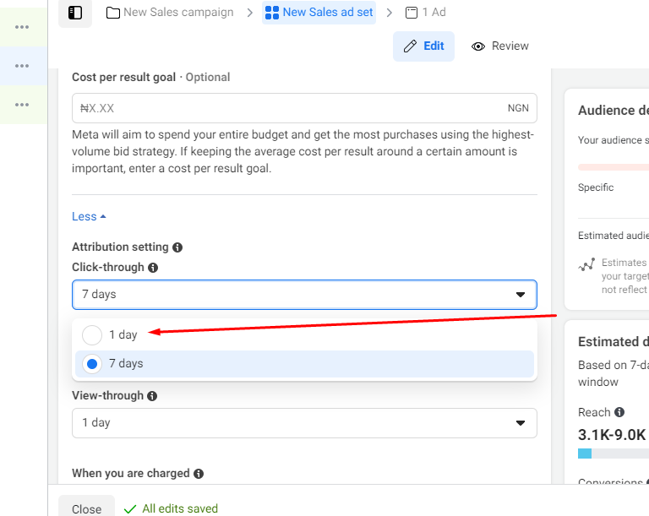649x516 pixels.
Task: Select the 7 days radio option
Action: pos(92,364)
